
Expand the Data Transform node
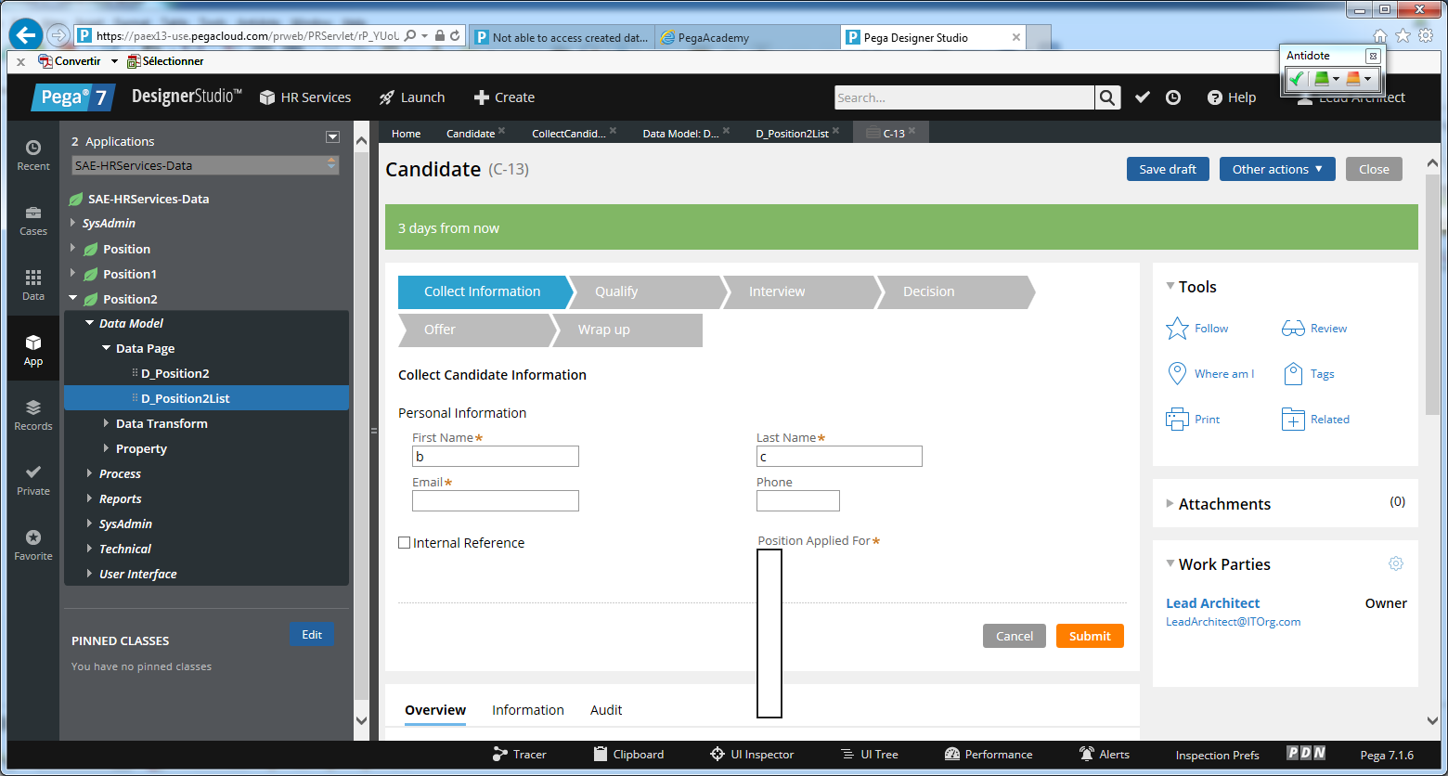[106, 423]
